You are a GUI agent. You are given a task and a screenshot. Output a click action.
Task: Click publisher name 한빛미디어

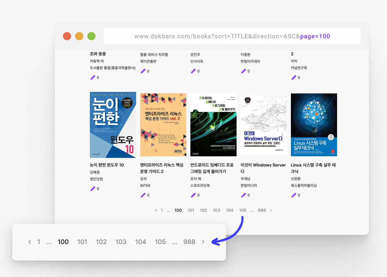click(249, 185)
